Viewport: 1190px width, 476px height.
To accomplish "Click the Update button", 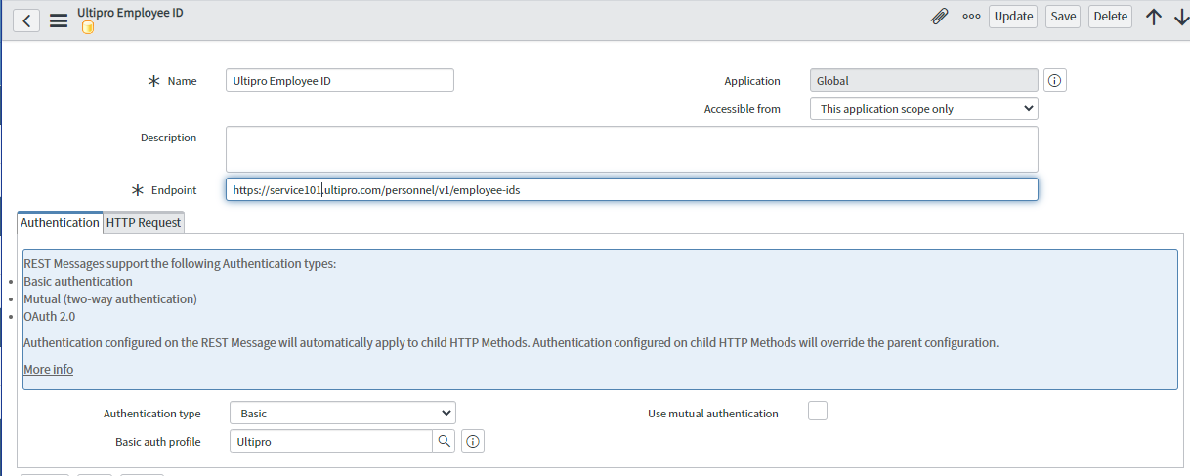I will [1013, 17].
